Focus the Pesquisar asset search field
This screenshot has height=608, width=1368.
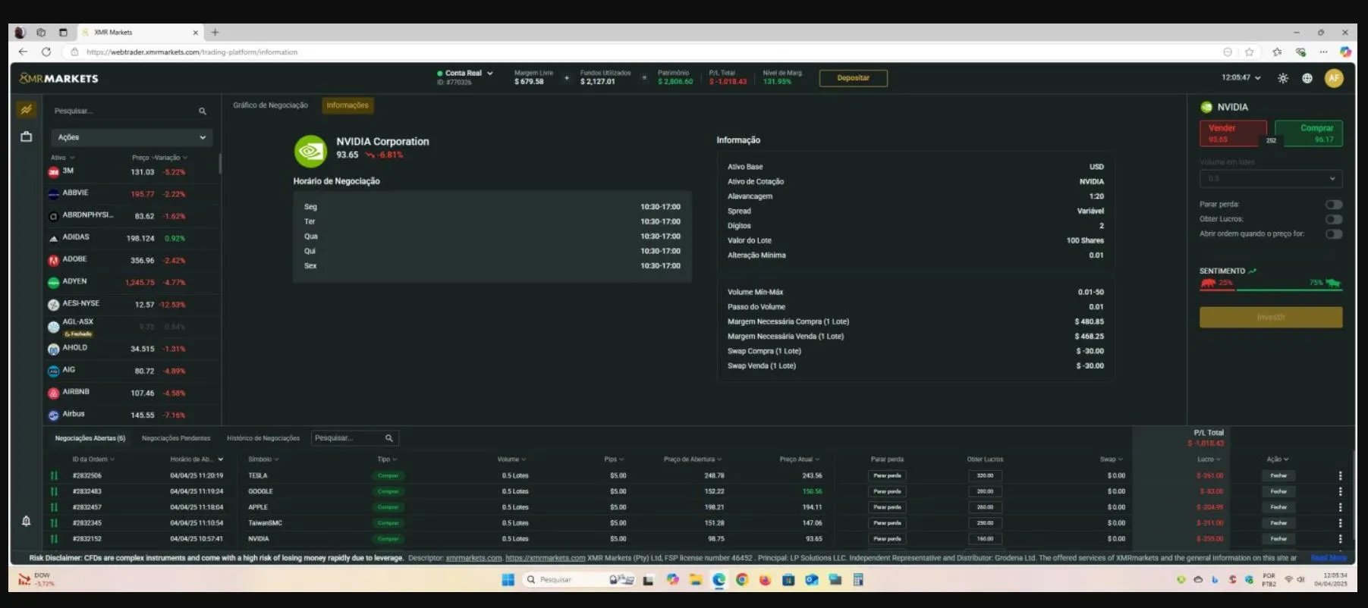123,111
